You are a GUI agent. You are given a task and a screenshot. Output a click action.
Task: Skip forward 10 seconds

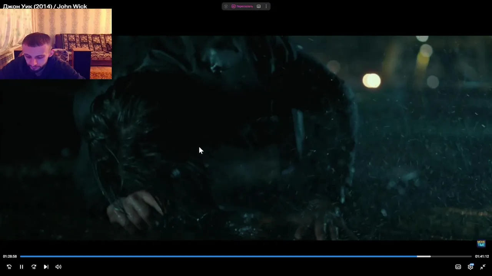click(x=34, y=267)
